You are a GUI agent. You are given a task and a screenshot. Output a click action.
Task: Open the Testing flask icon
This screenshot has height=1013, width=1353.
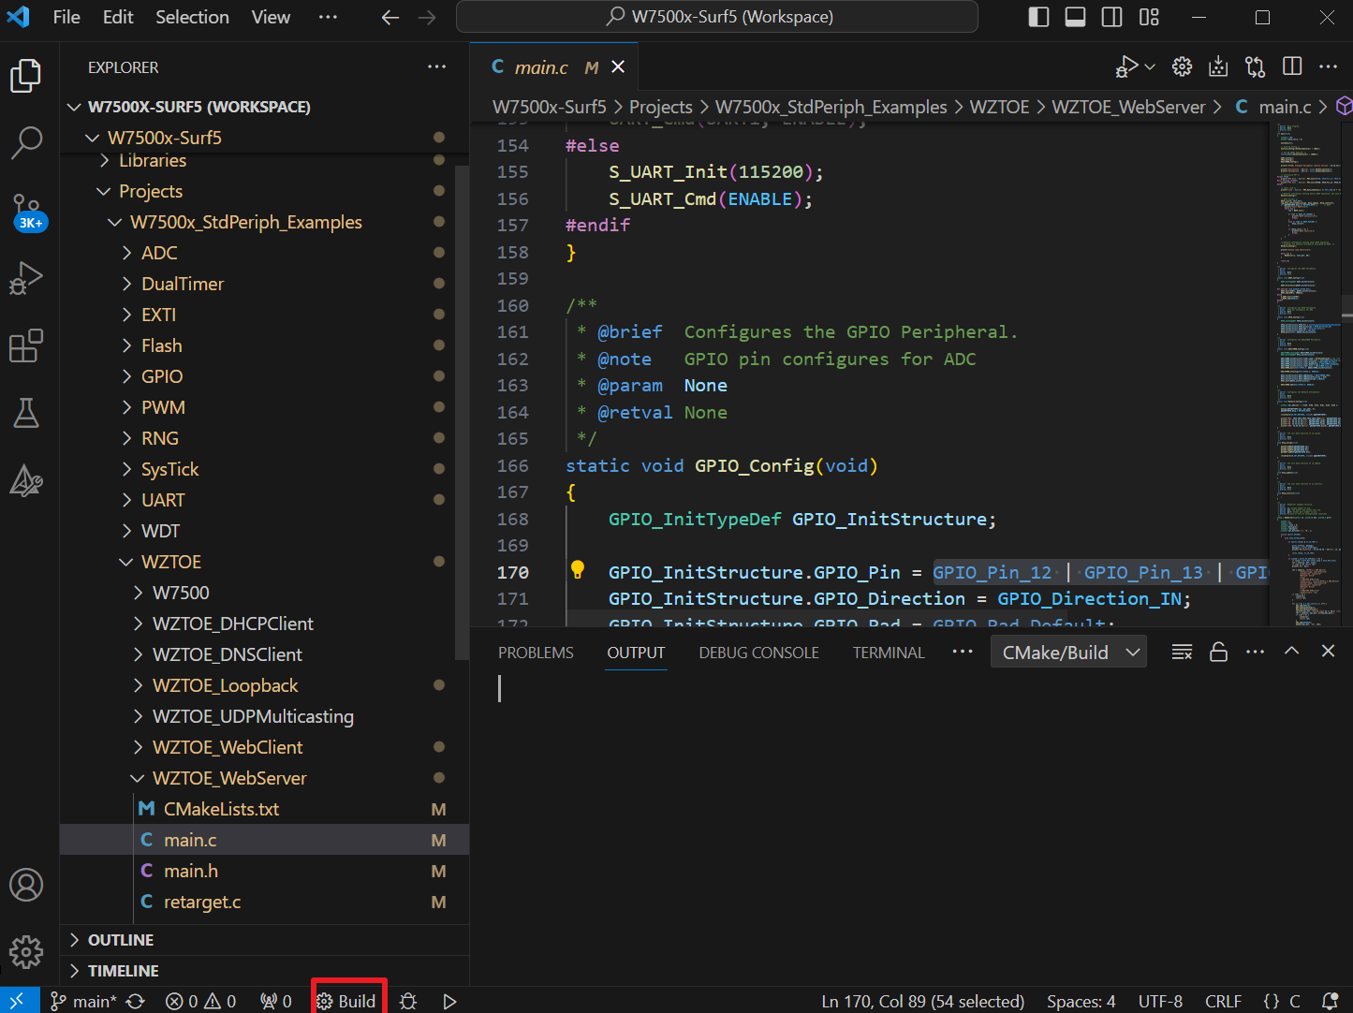pos(26,413)
